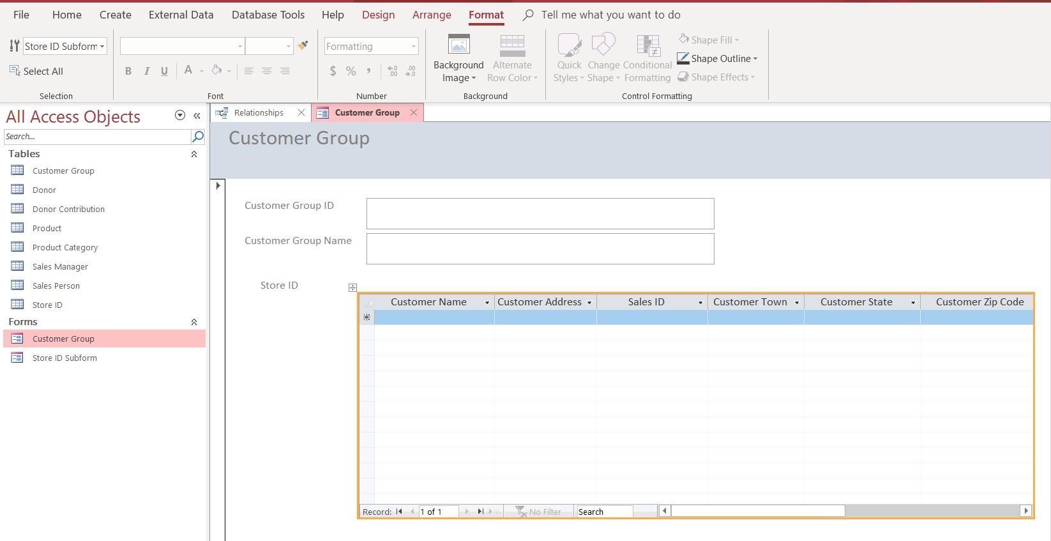Apply the font color A button

[x=188, y=70]
